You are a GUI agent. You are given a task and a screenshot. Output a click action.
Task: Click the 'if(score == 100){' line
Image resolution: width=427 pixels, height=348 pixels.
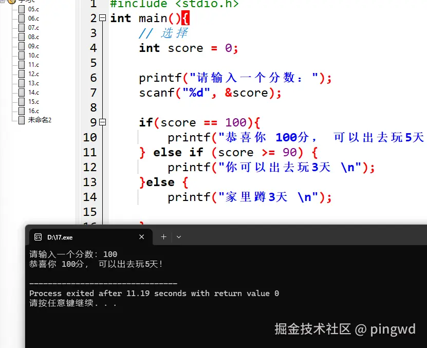tap(199, 123)
